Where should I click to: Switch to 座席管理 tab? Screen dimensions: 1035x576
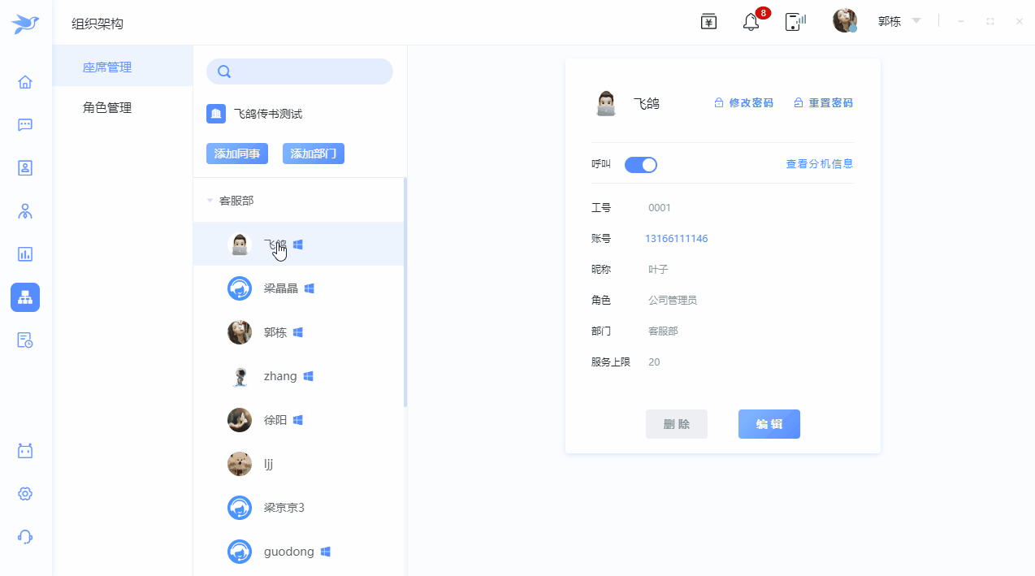tap(107, 67)
